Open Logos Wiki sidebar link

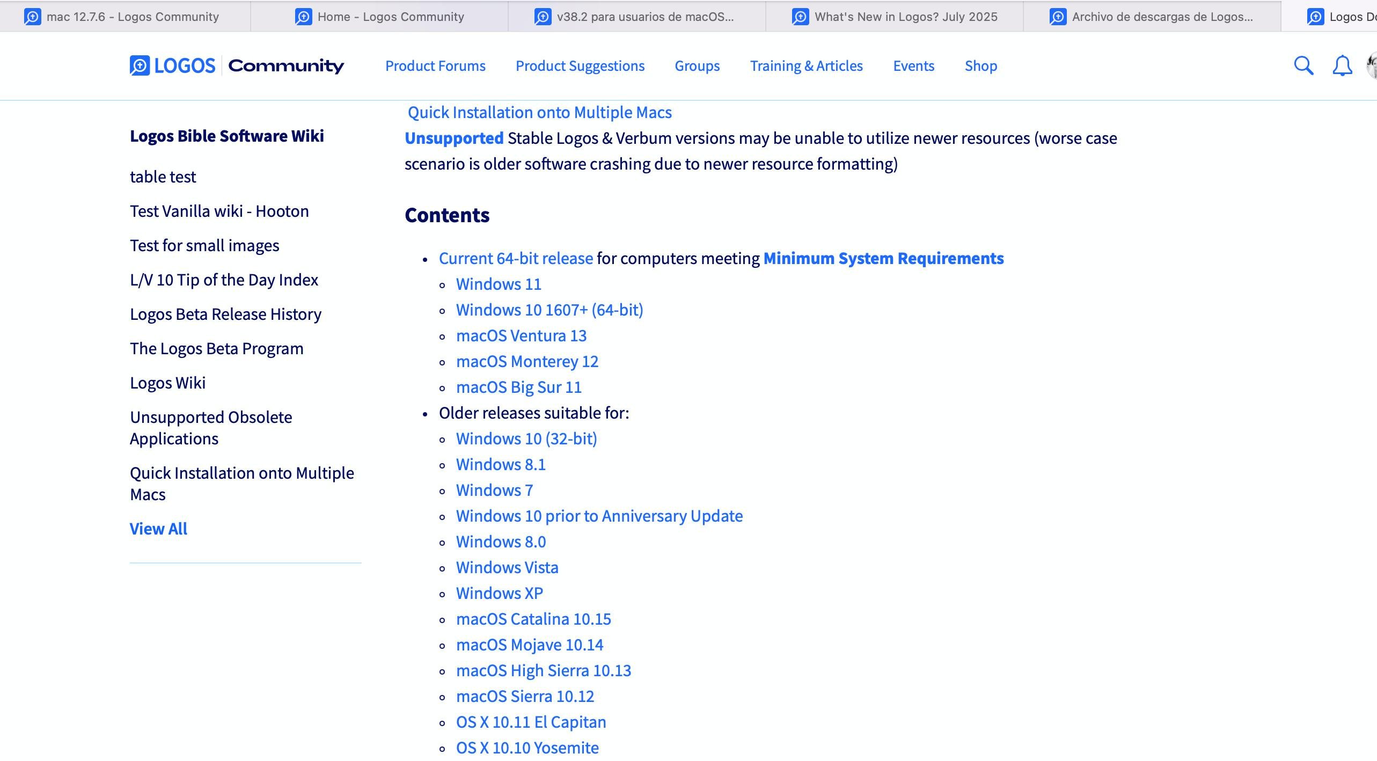click(x=167, y=383)
